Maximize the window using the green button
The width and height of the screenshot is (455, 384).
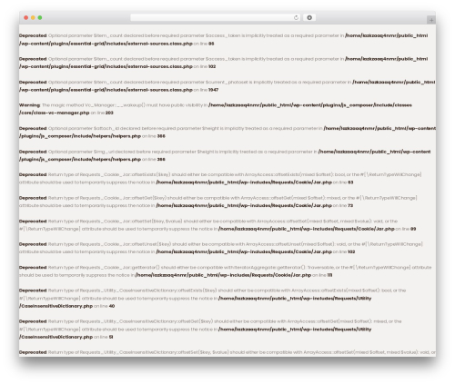tap(40, 18)
